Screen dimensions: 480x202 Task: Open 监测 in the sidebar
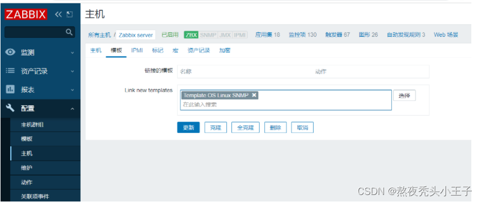28,53
